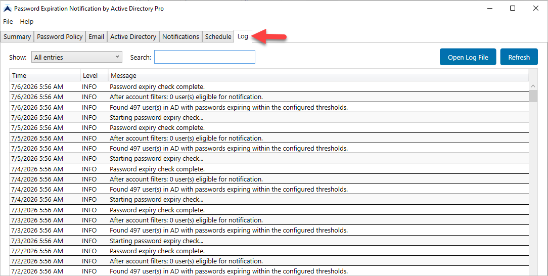Select 7/3/2026 'Starting password expiry check...' row
This screenshot has height=276, width=548.
click(x=269, y=241)
